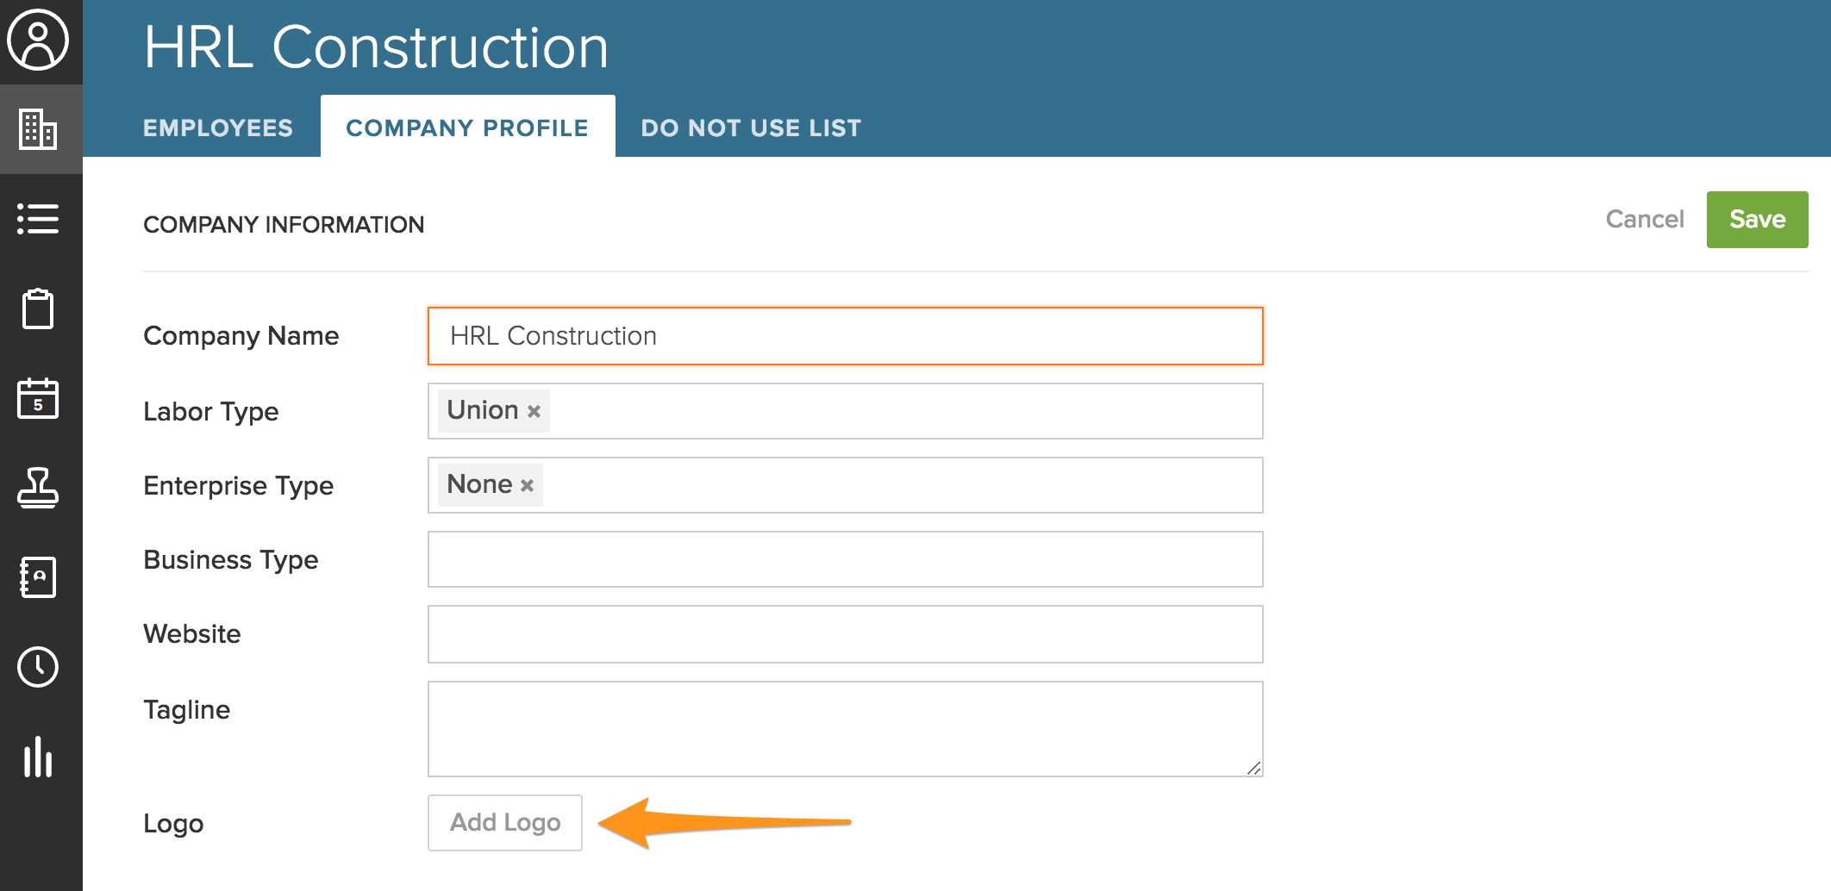This screenshot has width=1831, height=891.
Task: Remove the Union labor type tag
Action: (x=534, y=412)
